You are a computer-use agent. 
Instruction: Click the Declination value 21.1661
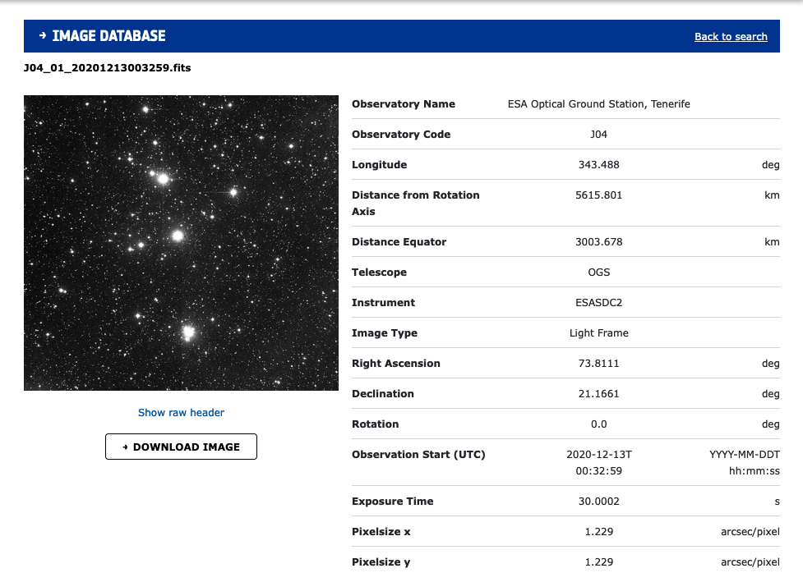[598, 394]
